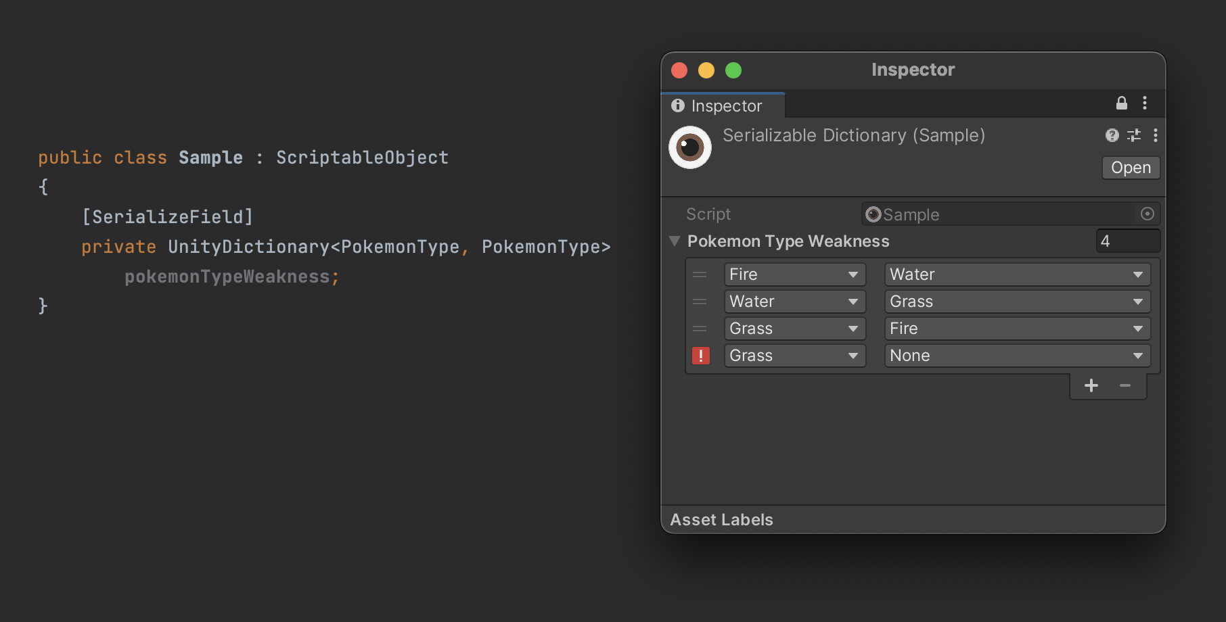Viewport: 1226px width, 622px height.
Task: Click the object picker circle for Script
Action: [x=1148, y=214]
